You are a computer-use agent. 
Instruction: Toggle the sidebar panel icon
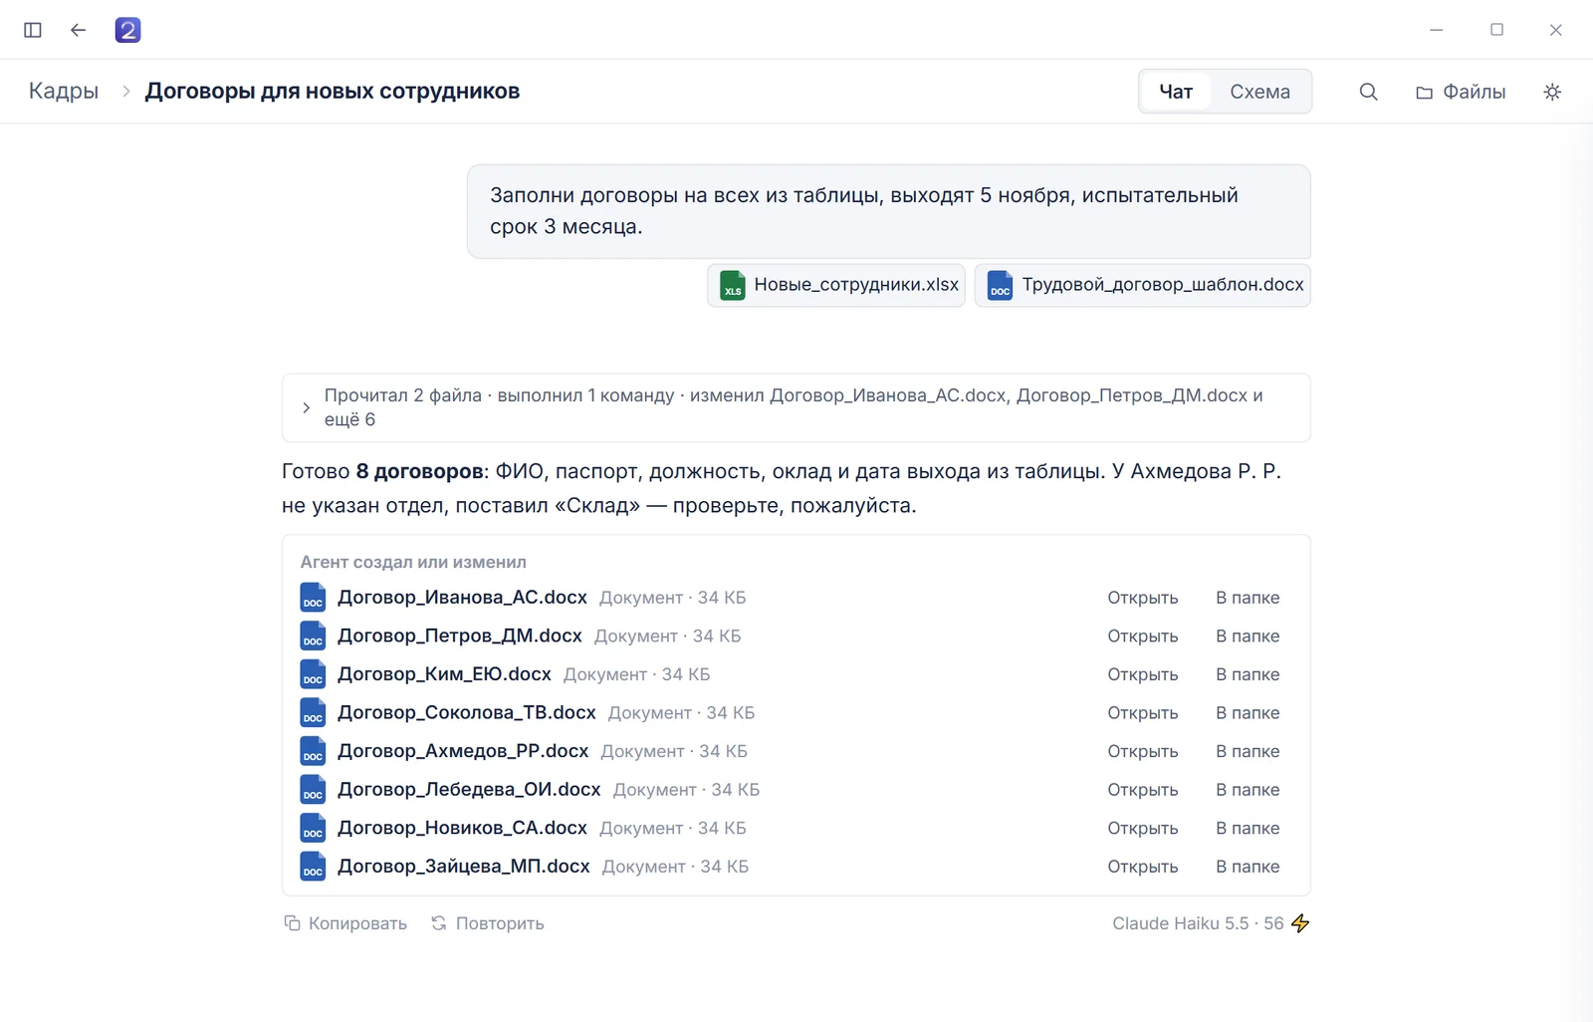pyautogui.click(x=33, y=30)
